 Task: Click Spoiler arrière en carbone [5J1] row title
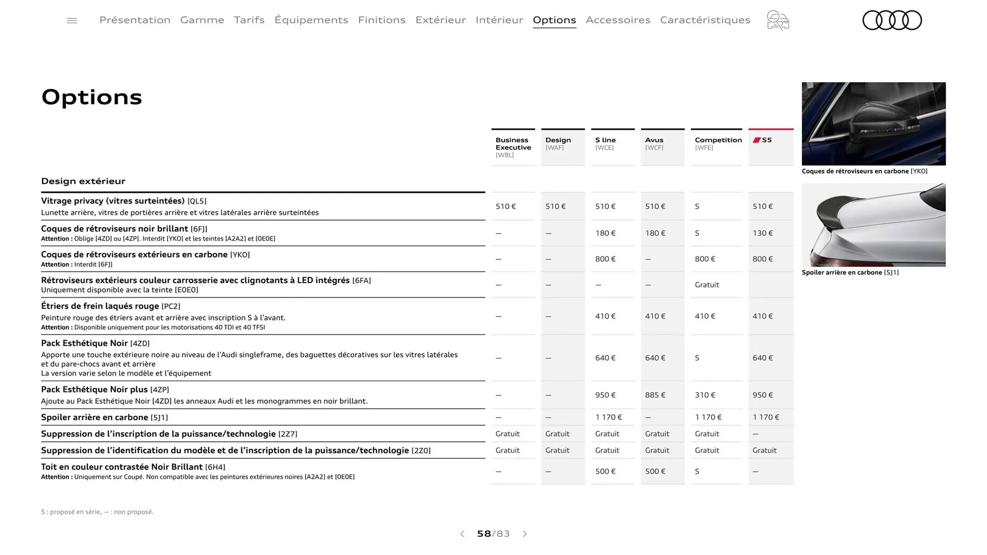[104, 417]
